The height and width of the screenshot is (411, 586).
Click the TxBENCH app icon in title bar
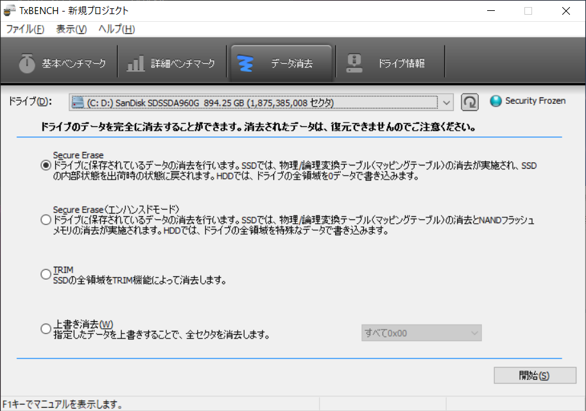click(x=10, y=10)
